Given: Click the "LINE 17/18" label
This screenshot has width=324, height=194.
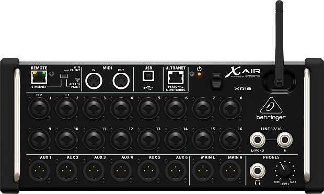Looking at the screenshot, I should (x=271, y=129).
